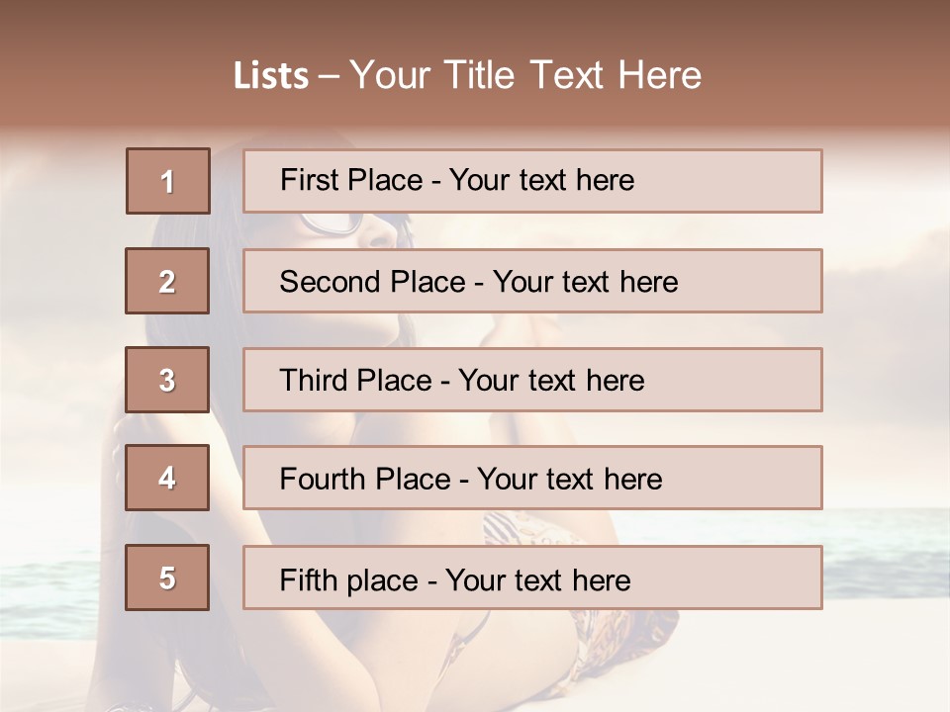950x712 pixels.
Task: Select the First Place text bar
Action: click(532, 181)
